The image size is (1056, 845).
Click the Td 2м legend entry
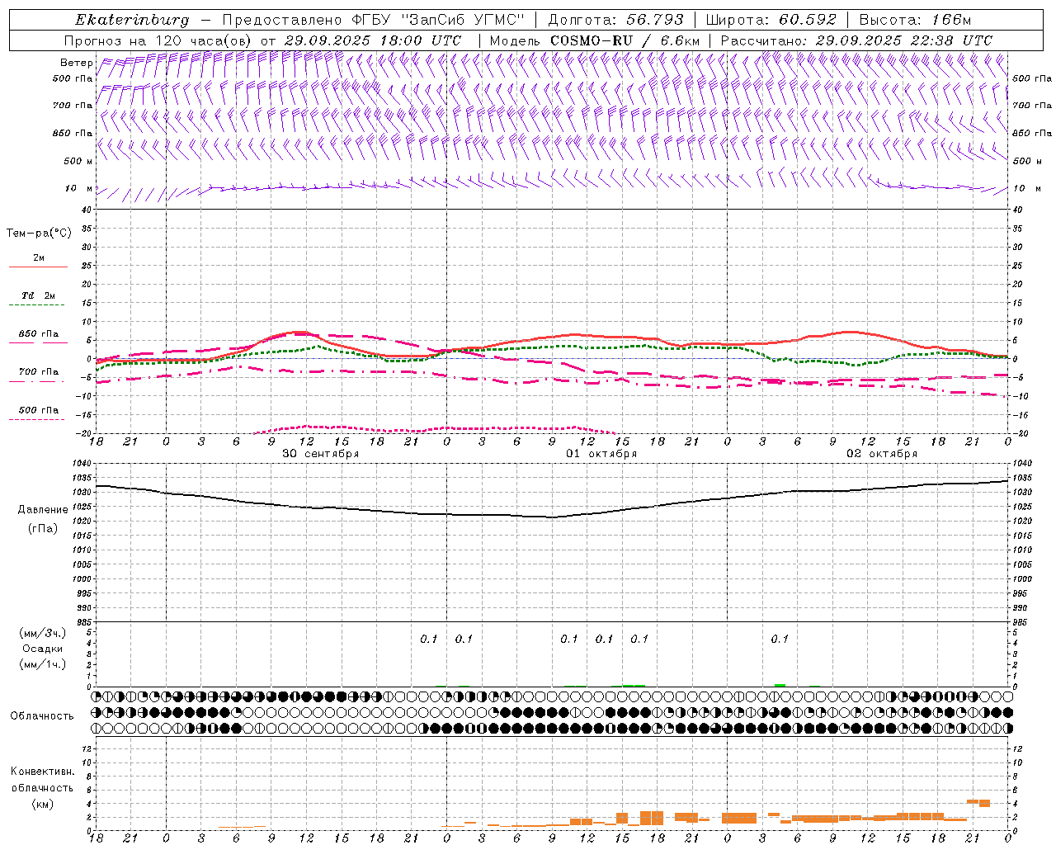[39, 295]
